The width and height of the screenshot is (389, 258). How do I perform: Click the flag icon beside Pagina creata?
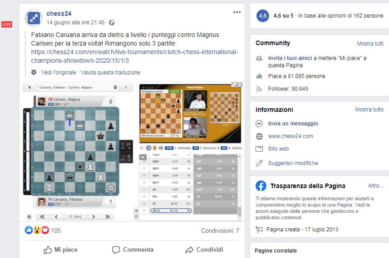(x=259, y=230)
